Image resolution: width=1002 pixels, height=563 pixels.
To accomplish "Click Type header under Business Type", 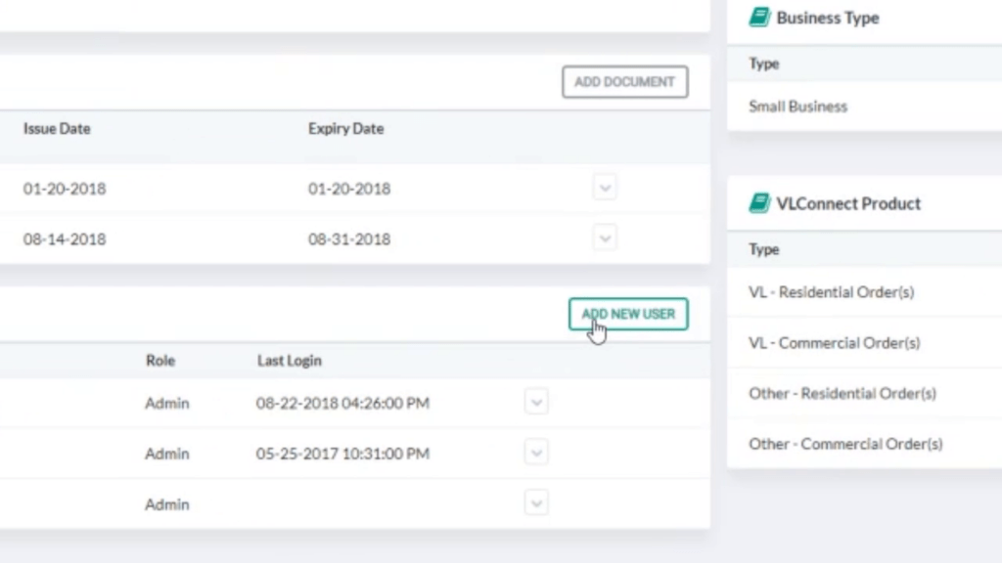I will tap(763, 64).
